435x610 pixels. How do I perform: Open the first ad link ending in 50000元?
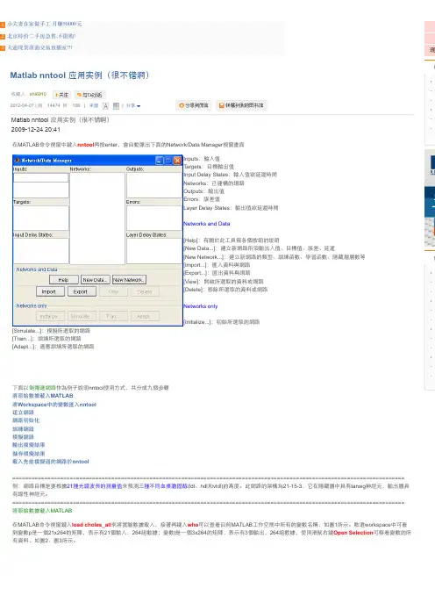point(45,24)
